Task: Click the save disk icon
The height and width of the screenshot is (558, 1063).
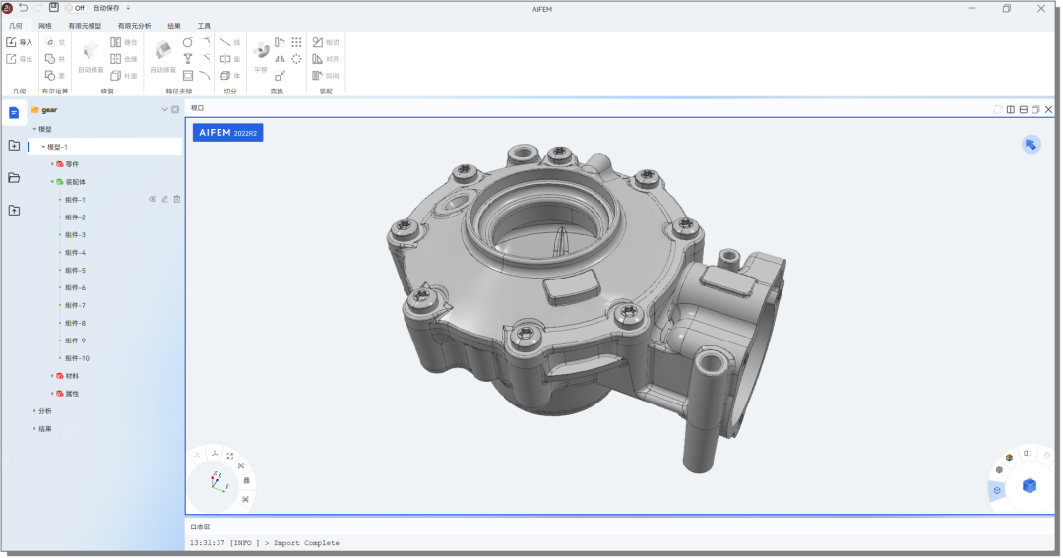Action: (54, 8)
